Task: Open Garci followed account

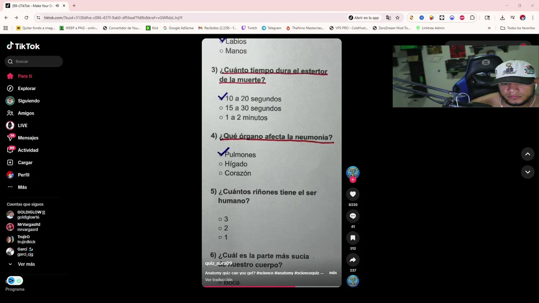Action: (20, 252)
